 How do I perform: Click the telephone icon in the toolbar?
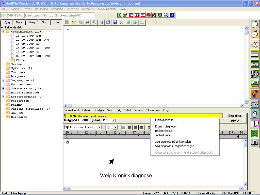coord(160,15)
